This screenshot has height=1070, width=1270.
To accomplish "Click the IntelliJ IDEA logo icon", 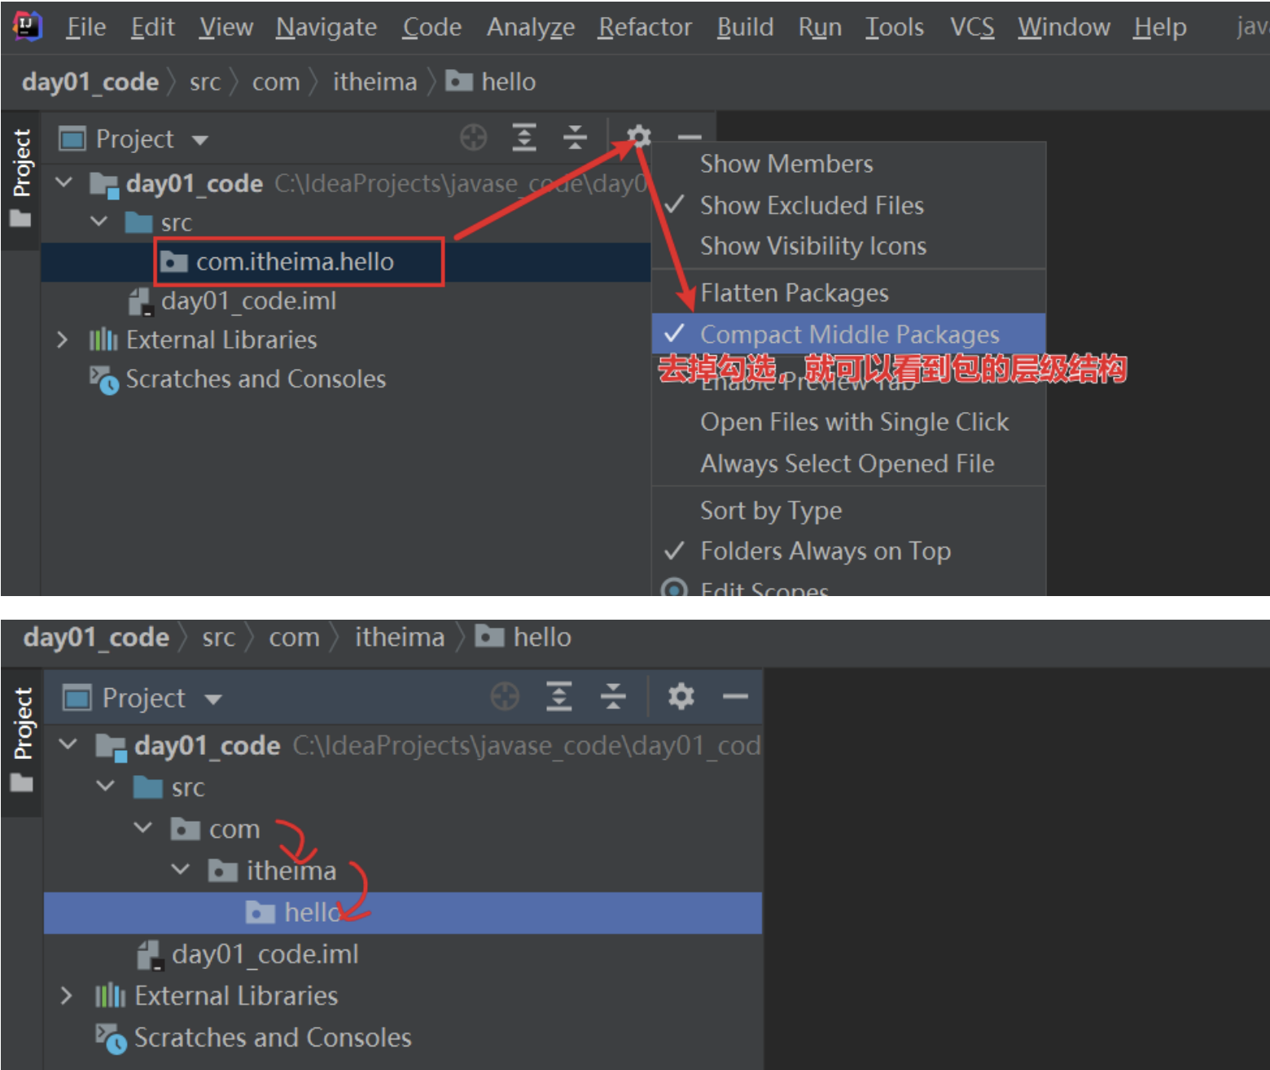I will pos(28,26).
